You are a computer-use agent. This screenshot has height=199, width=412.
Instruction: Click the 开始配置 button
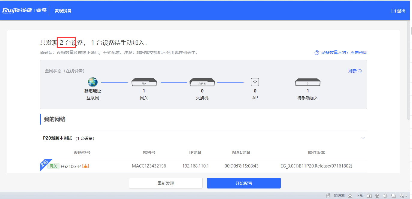click(x=244, y=183)
